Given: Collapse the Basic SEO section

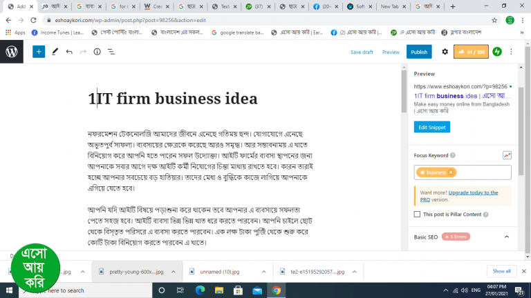Looking at the screenshot, I should coord(506,237).
